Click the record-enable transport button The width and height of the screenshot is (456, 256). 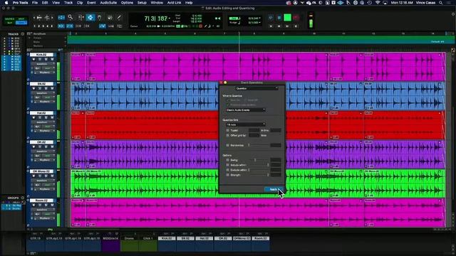point(296,18)
